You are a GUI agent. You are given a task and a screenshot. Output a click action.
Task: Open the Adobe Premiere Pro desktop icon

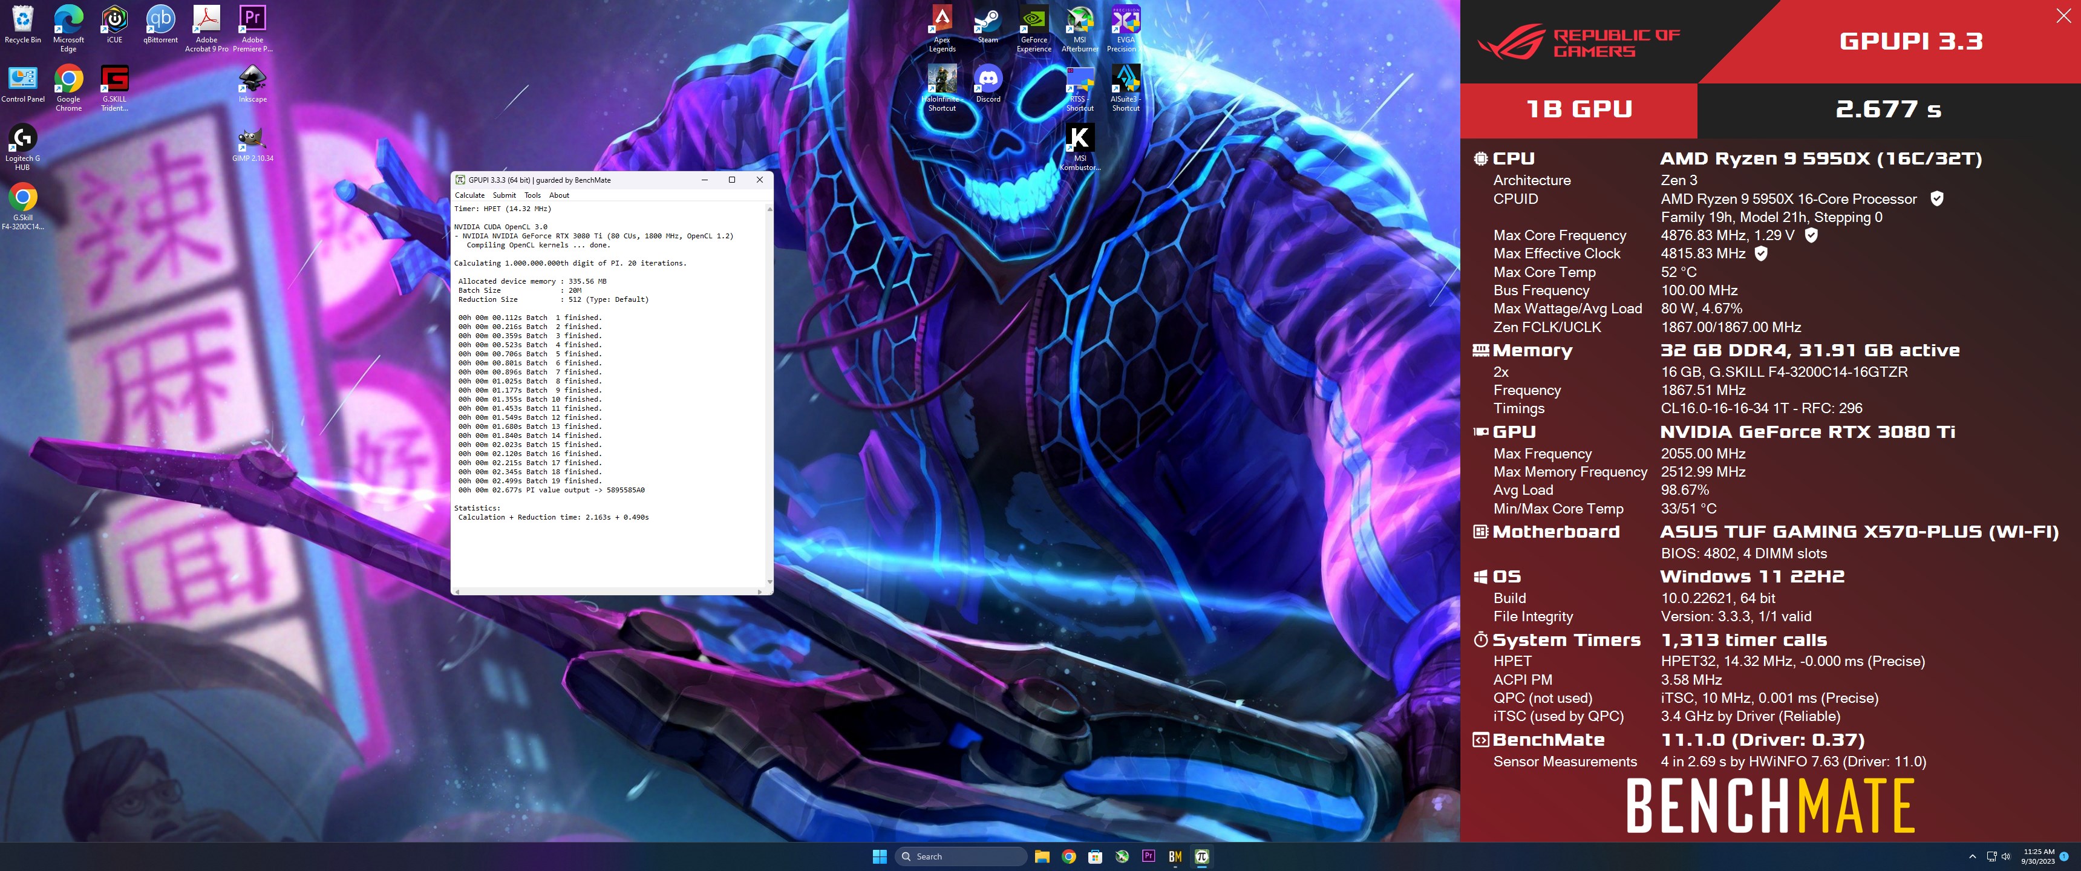(x=253, y=28)
